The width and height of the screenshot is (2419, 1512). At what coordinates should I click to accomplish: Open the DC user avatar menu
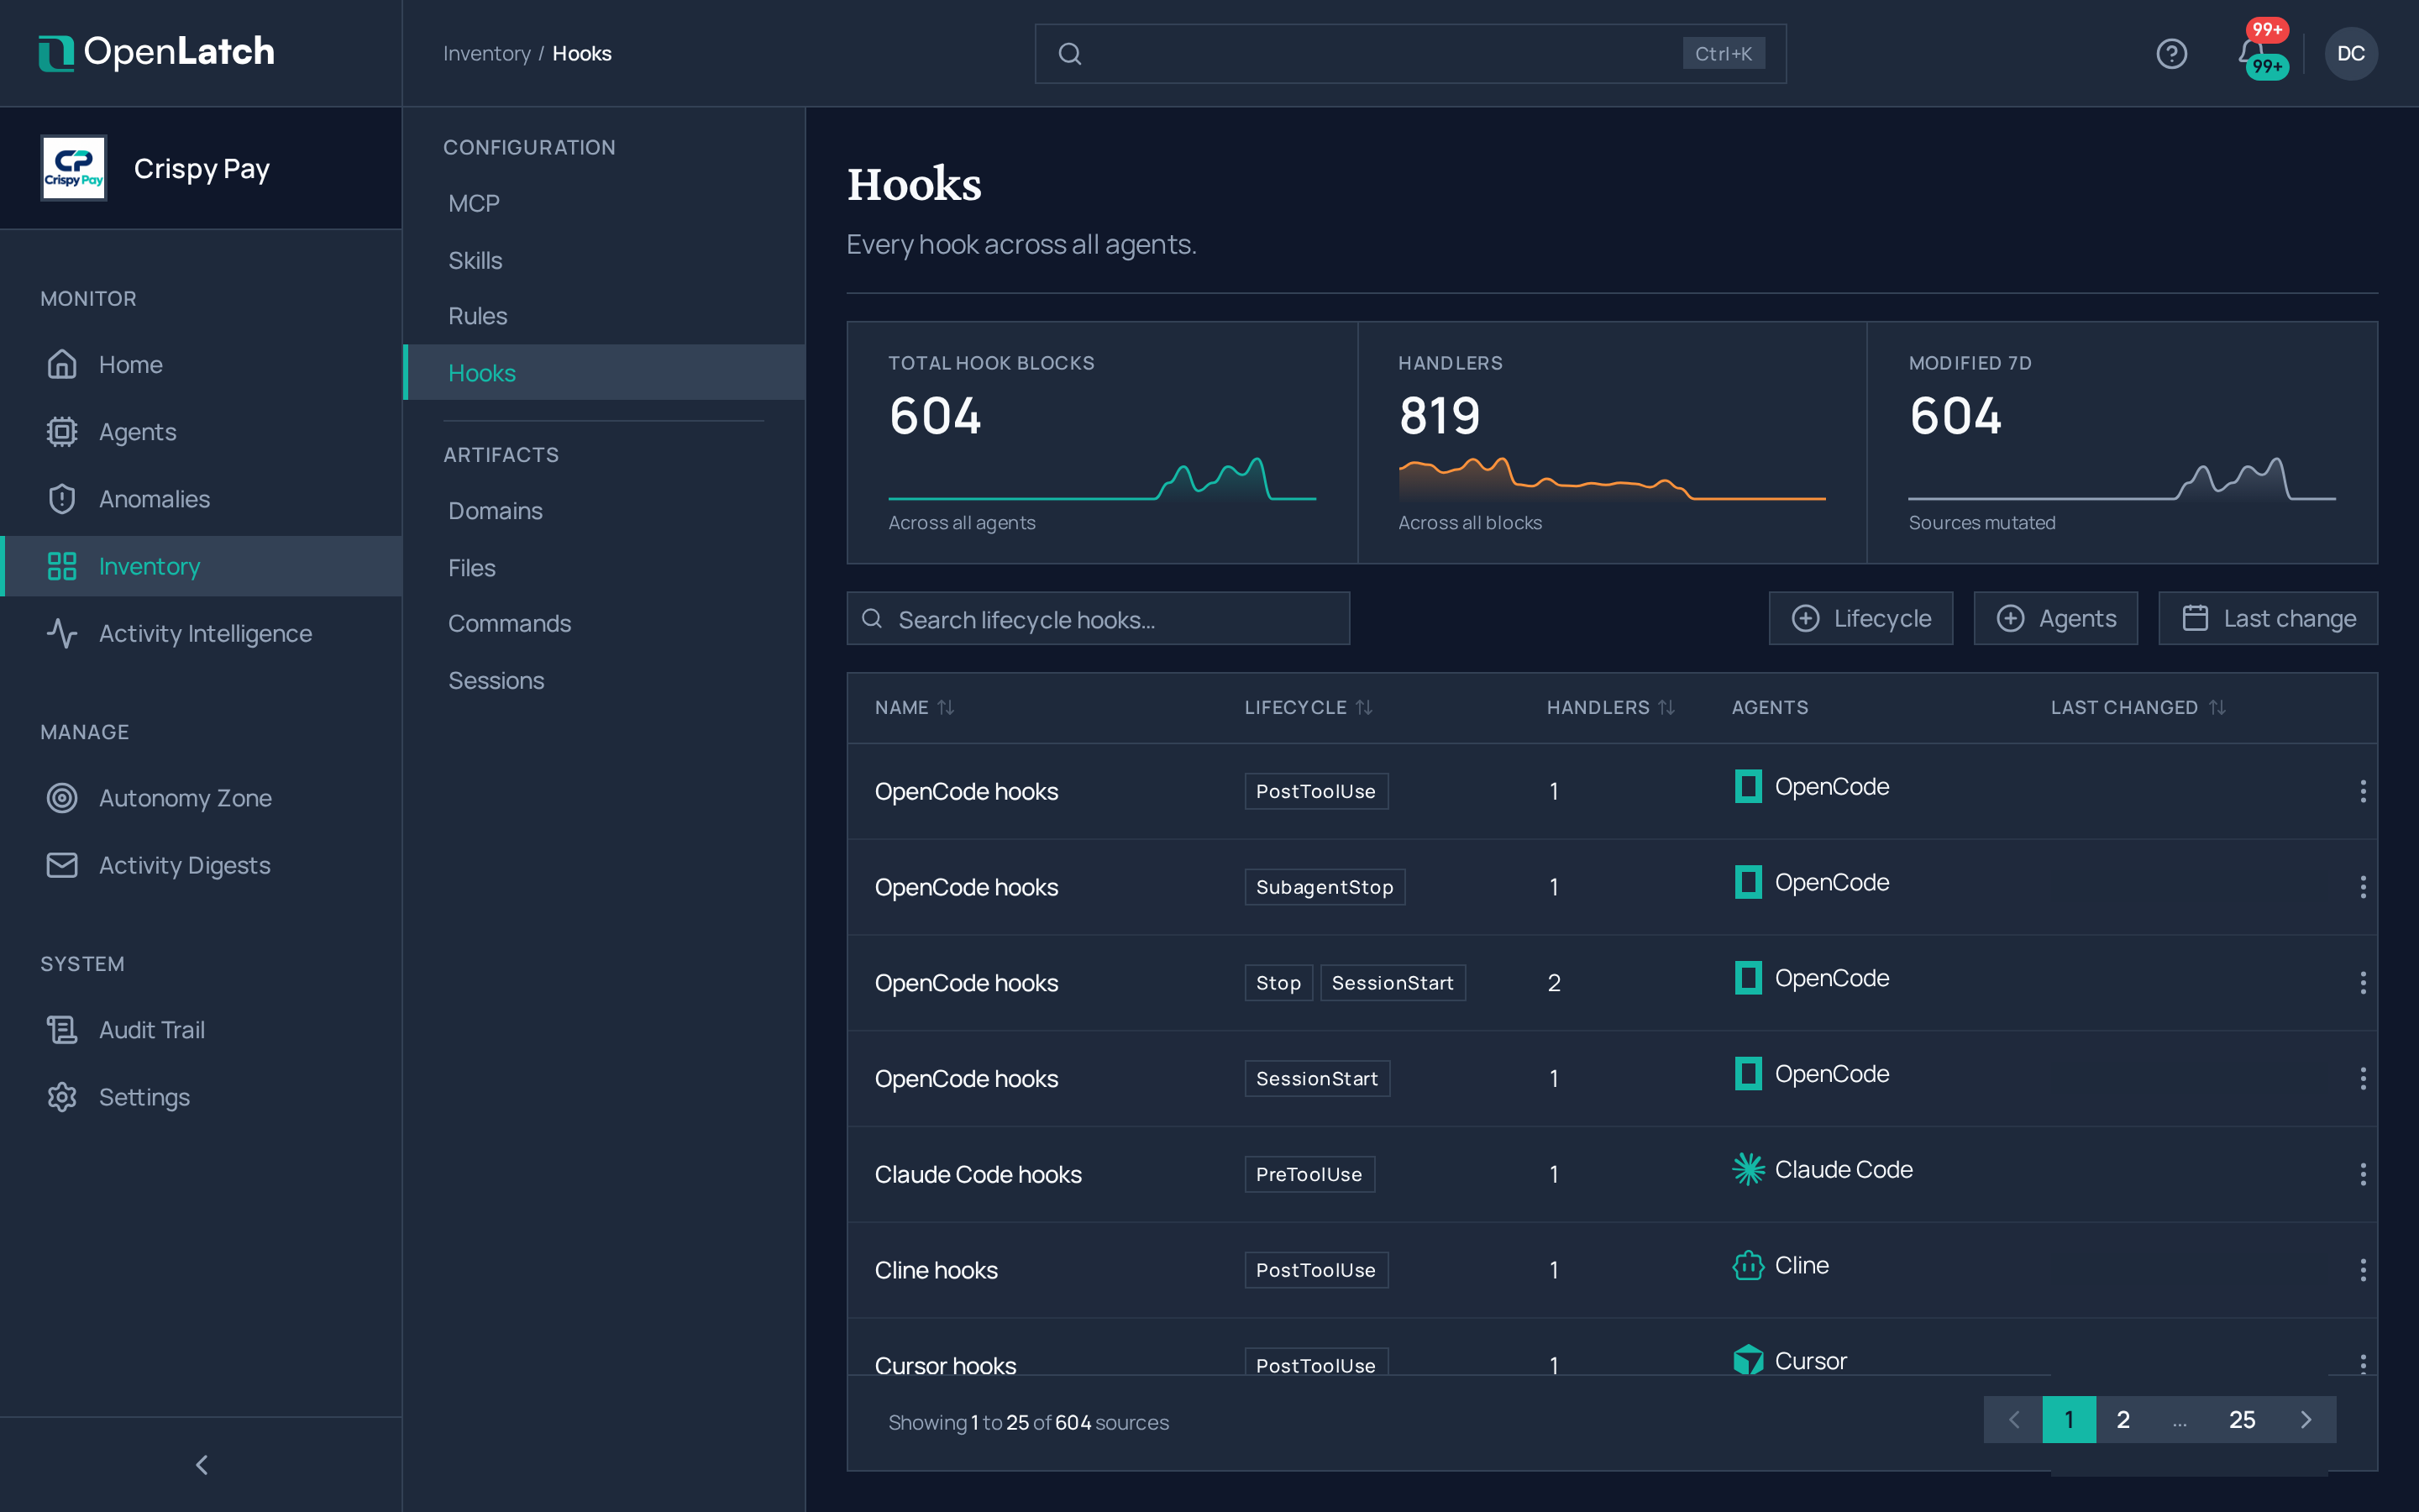coord(2350,53)
